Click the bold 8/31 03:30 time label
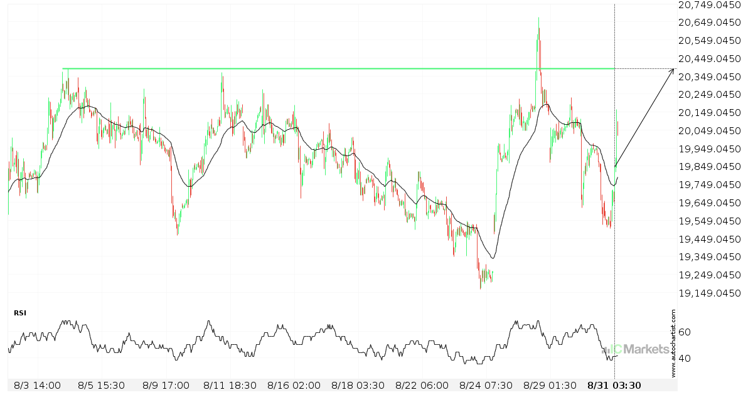 (x=614, y=386)
